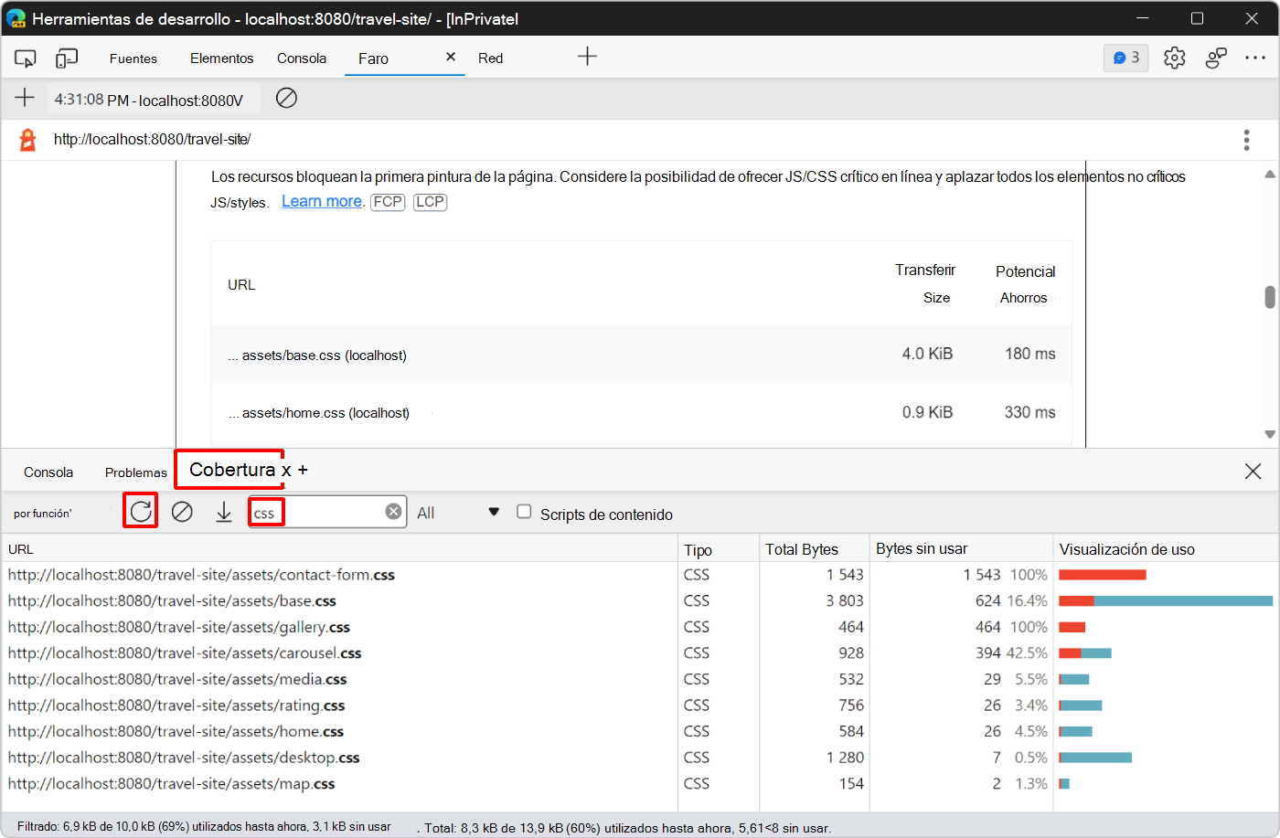1280x838 pixels.
Task: Open the por función granularity dropdown
Action: (x=43, y=514)
